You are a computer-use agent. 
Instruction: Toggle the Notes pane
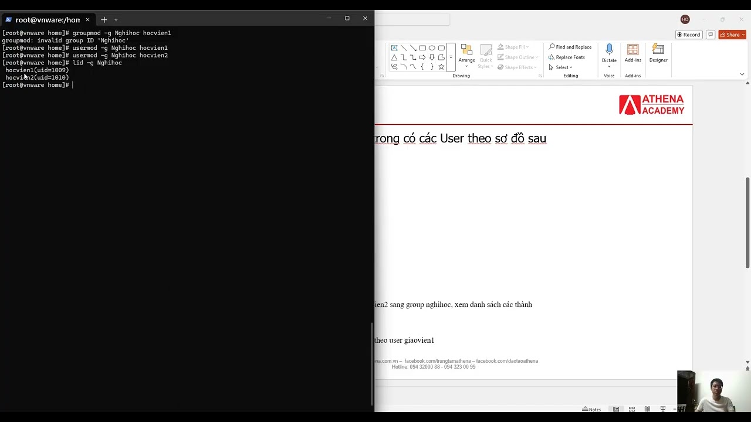coord(591,409)
